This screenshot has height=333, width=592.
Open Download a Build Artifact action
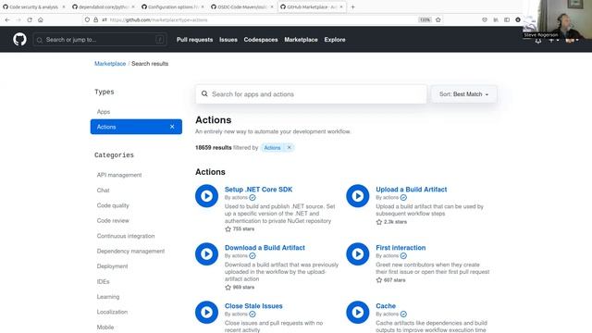point(265,248)
